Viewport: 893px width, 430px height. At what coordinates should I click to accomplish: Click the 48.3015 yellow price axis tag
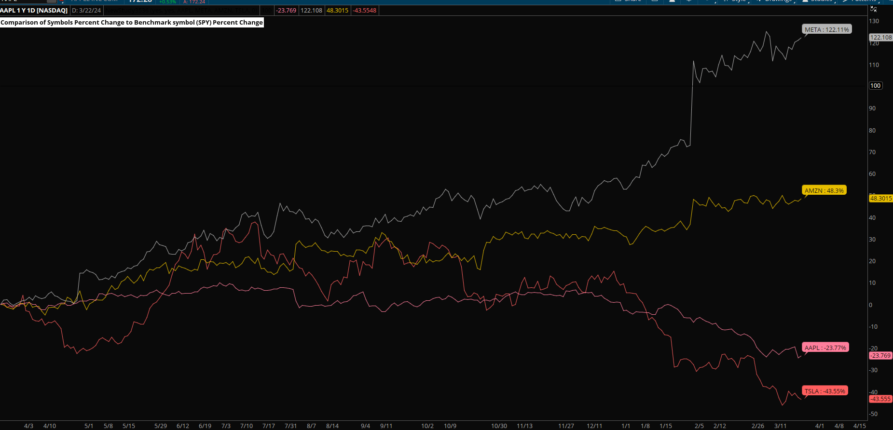pyautogui.click(x=881, y=198)
